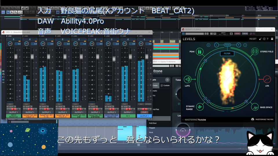Open the DYNAMIC RANGE section icon
The image size is (278, 156).
(x=200, y=107)
